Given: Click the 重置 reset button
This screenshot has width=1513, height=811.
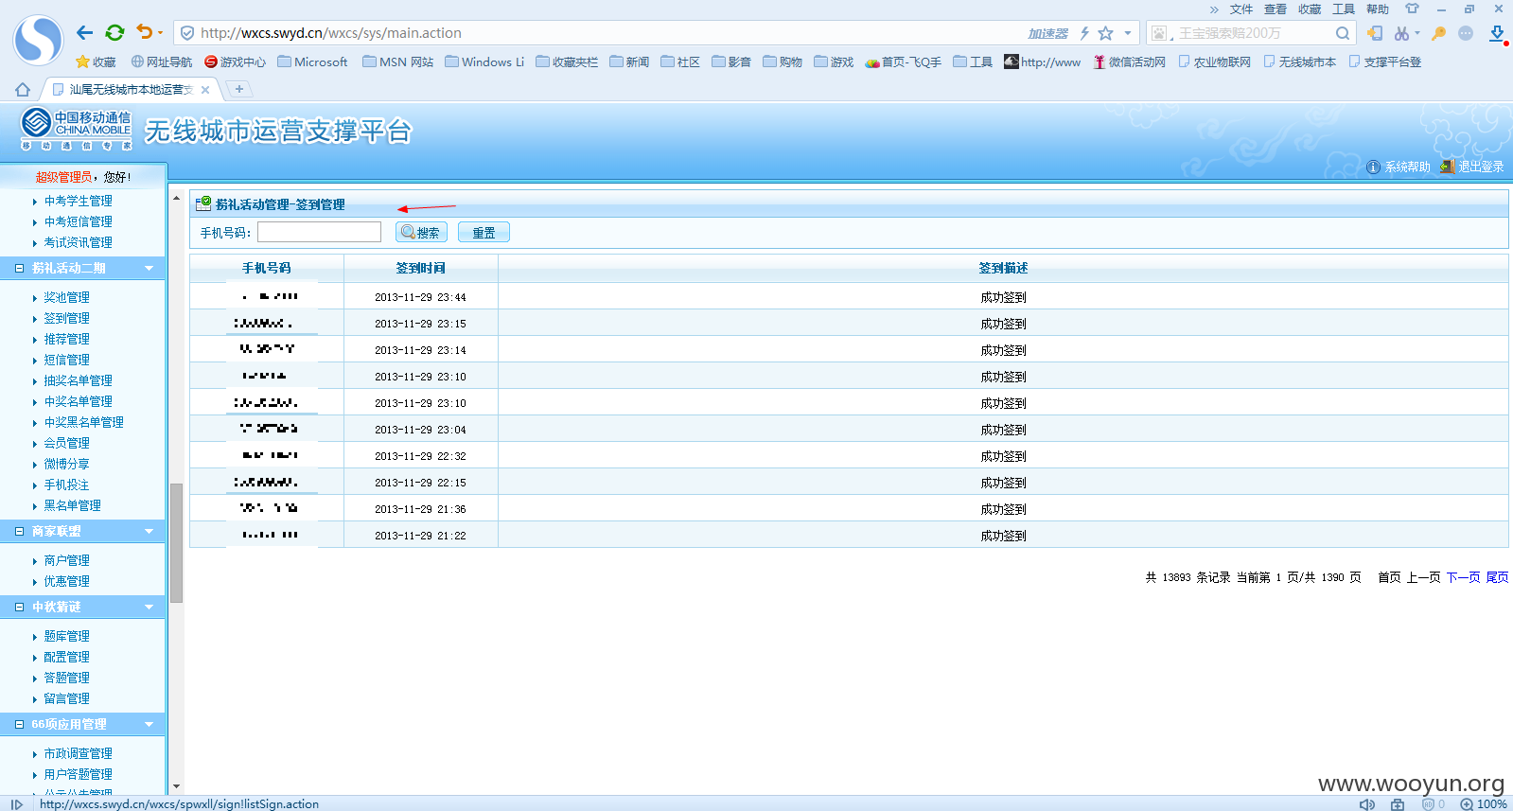Looking at the screenshot, I should tap(484, 232).
